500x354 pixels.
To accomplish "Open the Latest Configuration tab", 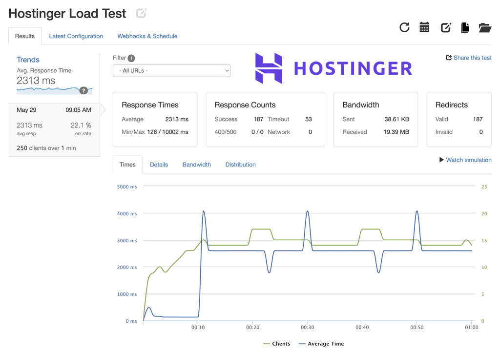I will 76,36.
